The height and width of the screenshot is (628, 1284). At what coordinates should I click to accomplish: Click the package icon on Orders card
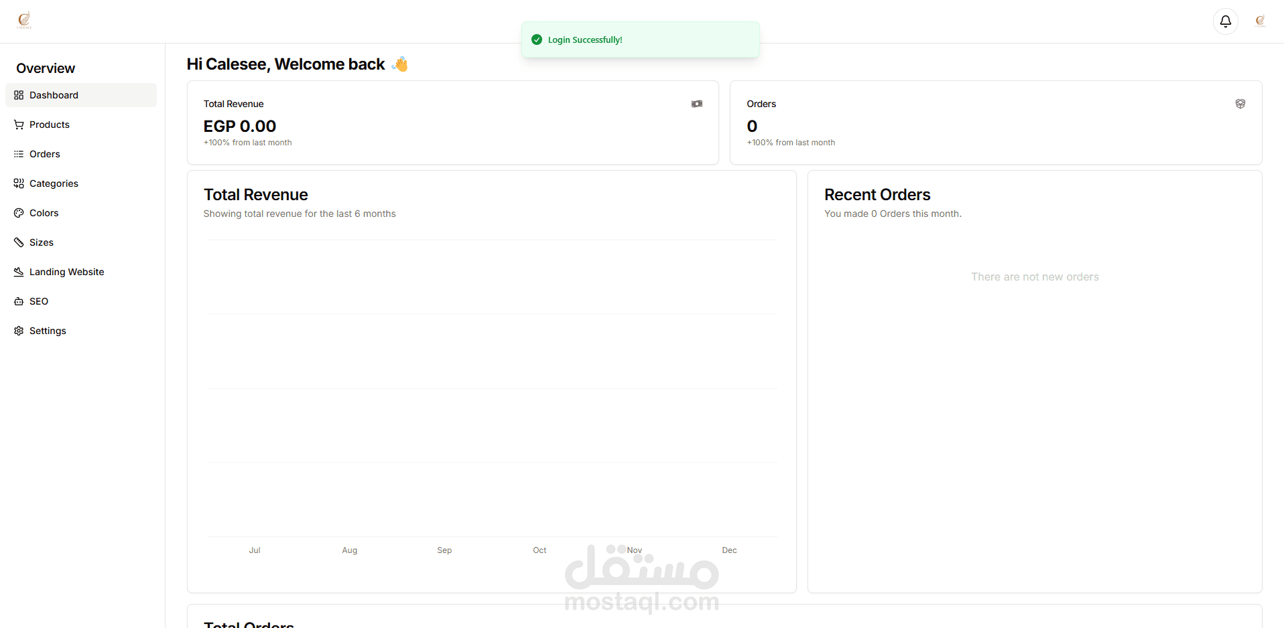pyautogui.click(x=1240, y=104)
